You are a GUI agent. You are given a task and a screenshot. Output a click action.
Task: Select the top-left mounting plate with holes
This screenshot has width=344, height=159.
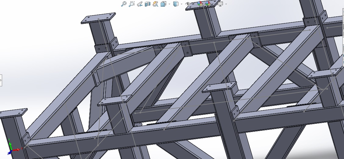click(x=98, y=18)
